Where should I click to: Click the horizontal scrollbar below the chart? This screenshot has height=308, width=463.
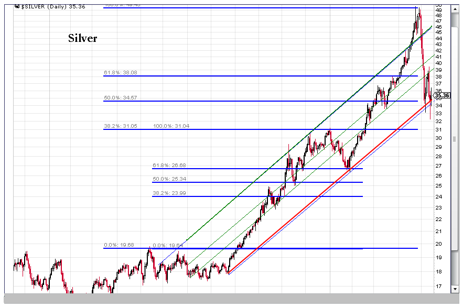pyautogui.click(x=231, y=299)
